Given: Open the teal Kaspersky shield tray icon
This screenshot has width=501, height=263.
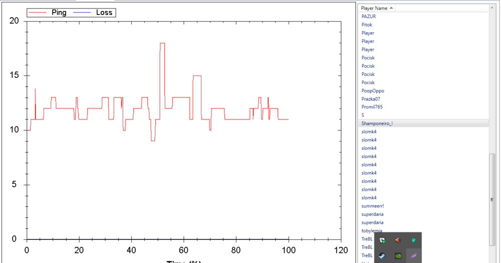Looking at the screenshot, I should pyautogui.click(x=414, y=240).
